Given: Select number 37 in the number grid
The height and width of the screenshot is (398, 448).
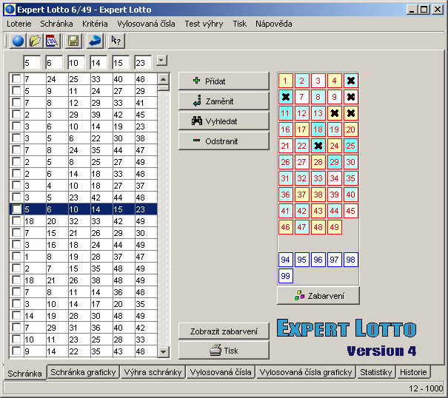Looking at the screenshot, I should tap(301, 195).
